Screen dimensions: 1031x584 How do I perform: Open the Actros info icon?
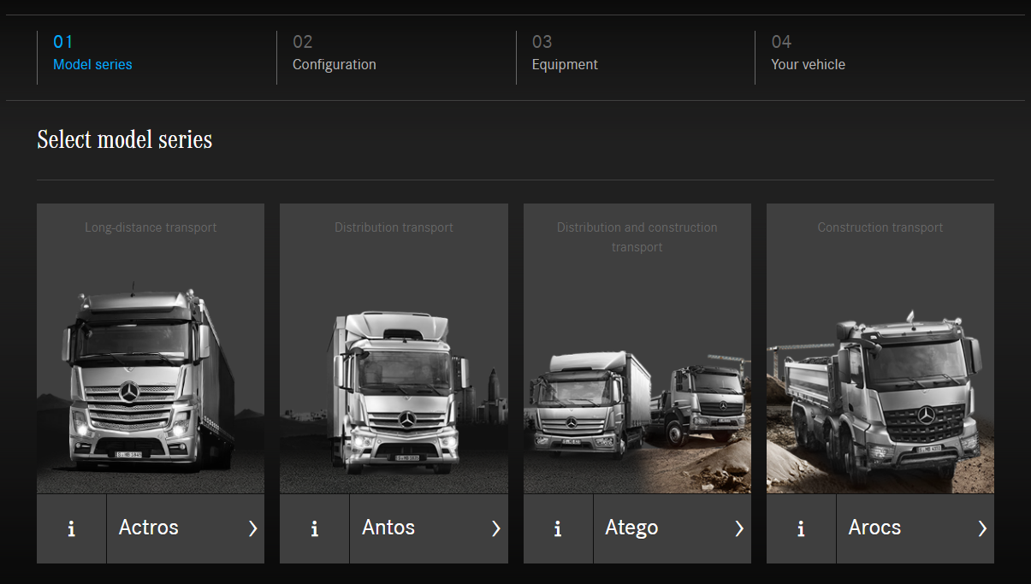71,528
